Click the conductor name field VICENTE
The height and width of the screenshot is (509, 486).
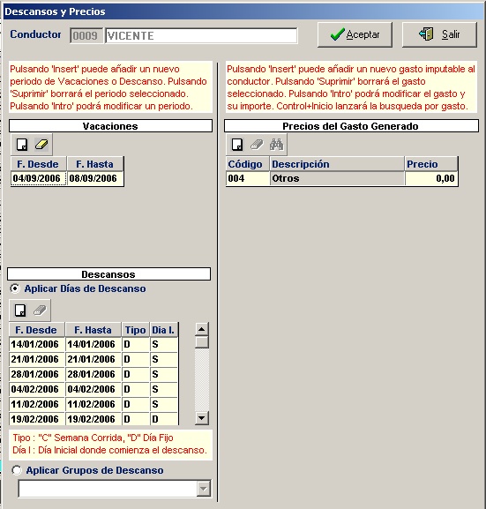click(x=201, y=35)
